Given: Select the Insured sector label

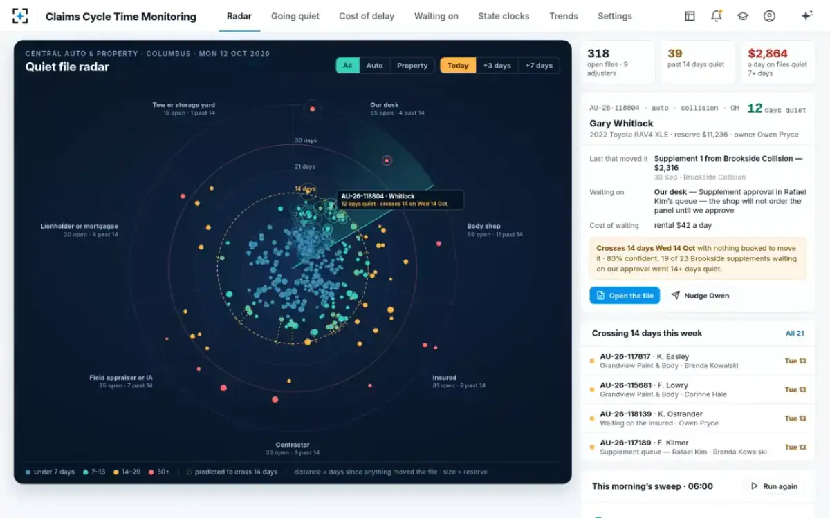Looking at the screenshot, I should coord(459,381).
